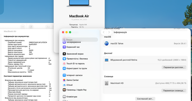Go back with the left chevron
Screen dimensions: 192x101
[x=104, y=32]
